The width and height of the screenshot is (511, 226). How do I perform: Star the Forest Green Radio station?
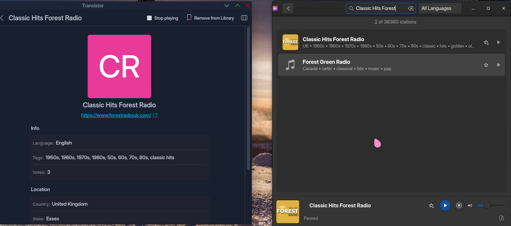pos(486,65)
